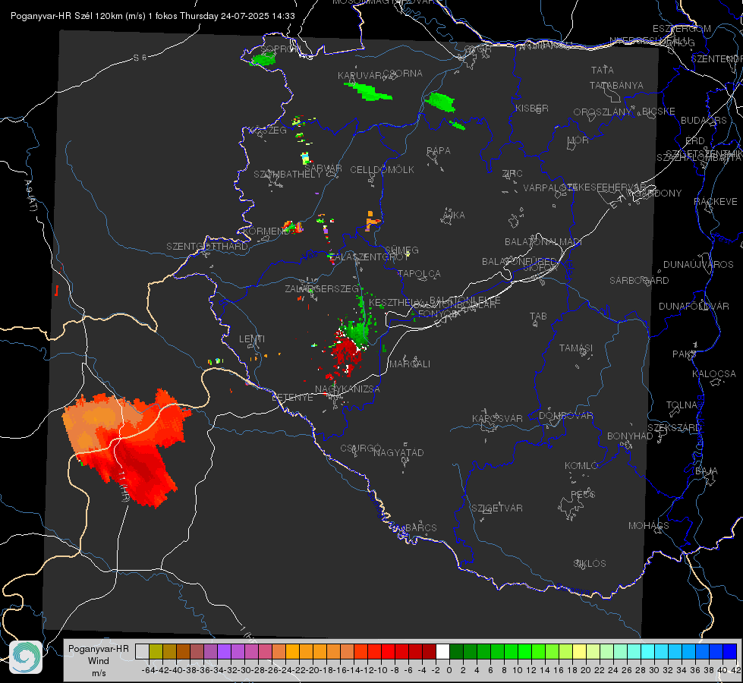743x683 pixels.
Task: Select the ZIRC label
Action: [x=512, y=174]
